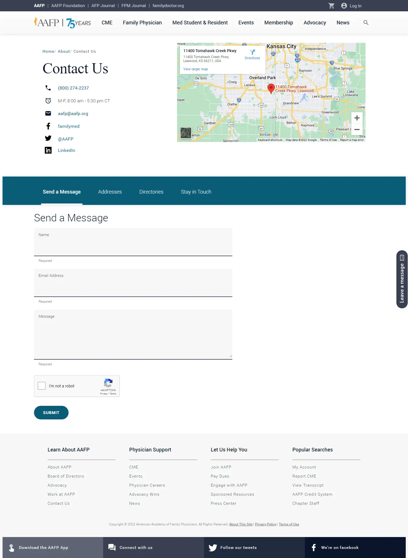Viewport: 408px width, 558px height.
Task: Open the AAFP Foundation top link
Action: click(68, 6)
